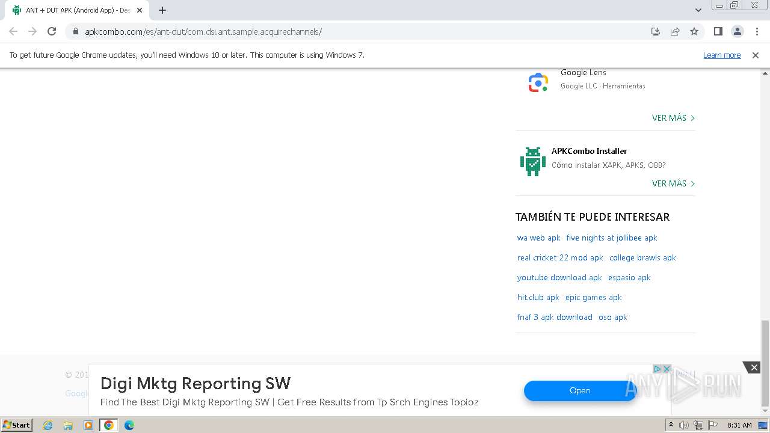Click the site lock icon

76,31
